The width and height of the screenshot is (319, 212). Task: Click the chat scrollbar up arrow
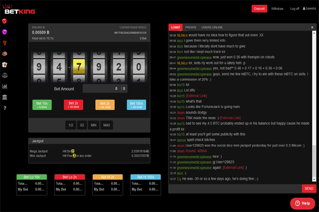[314, 33]
